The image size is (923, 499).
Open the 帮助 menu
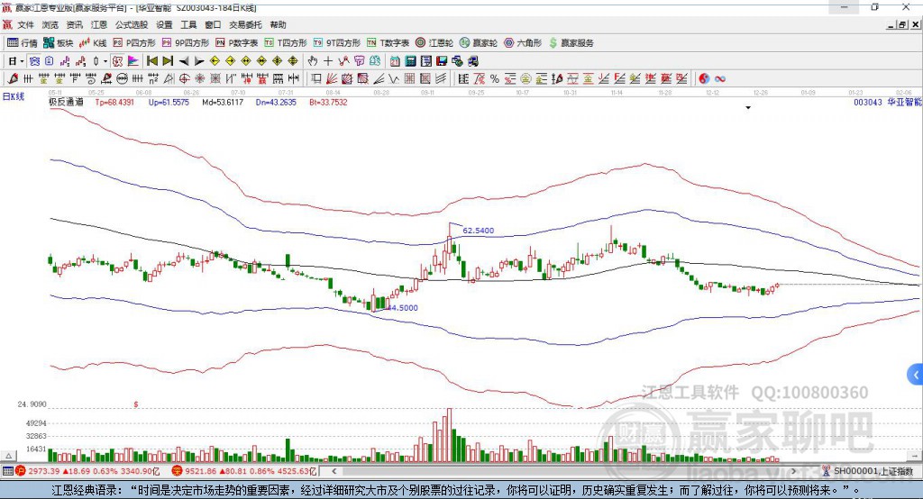pos(278,24)
